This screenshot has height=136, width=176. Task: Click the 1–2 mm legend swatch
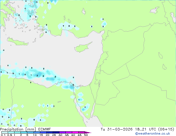17,132
